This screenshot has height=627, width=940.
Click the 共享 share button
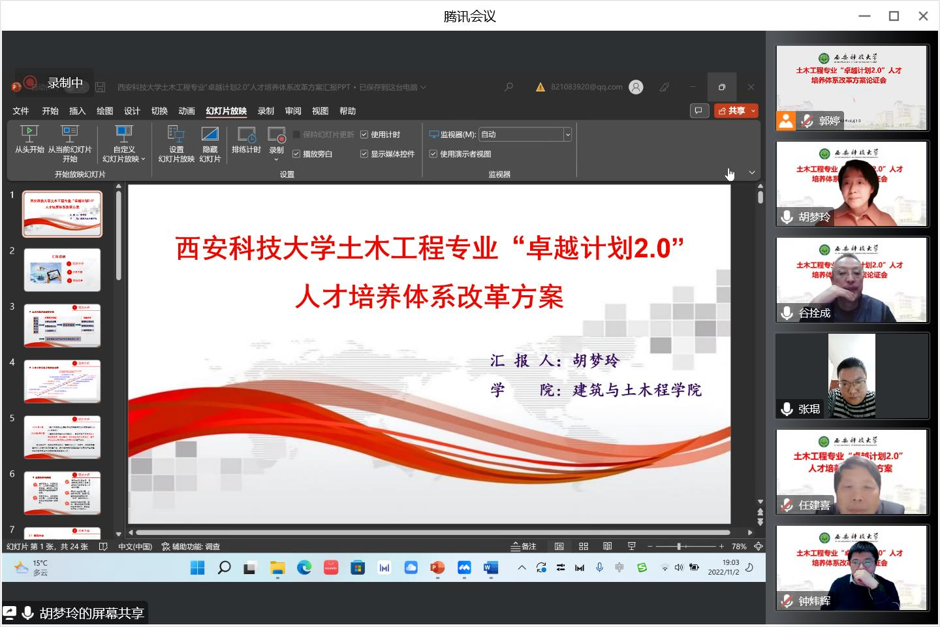click(x=732, y=111)
